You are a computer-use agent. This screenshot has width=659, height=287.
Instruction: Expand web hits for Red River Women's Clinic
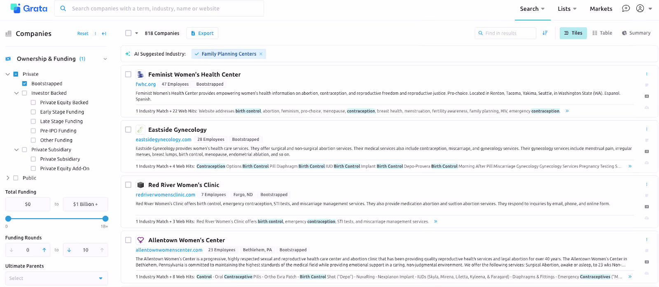(436, 222)
